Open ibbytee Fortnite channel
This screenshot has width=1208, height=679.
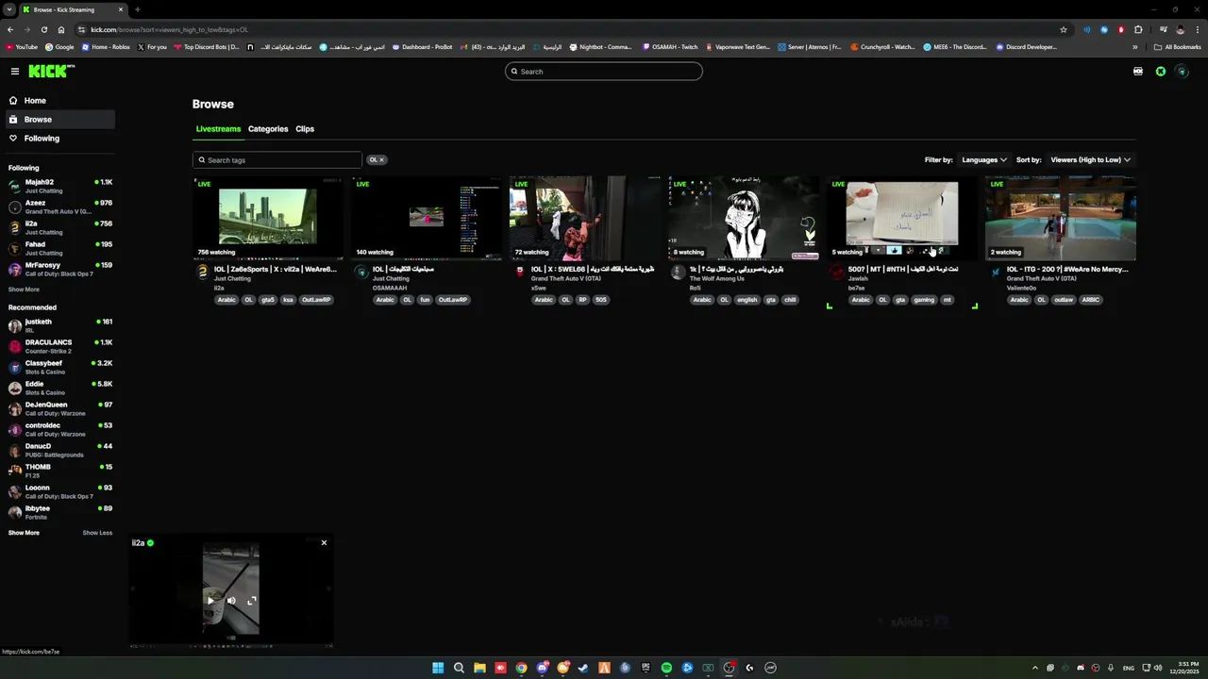pos(60,512)
